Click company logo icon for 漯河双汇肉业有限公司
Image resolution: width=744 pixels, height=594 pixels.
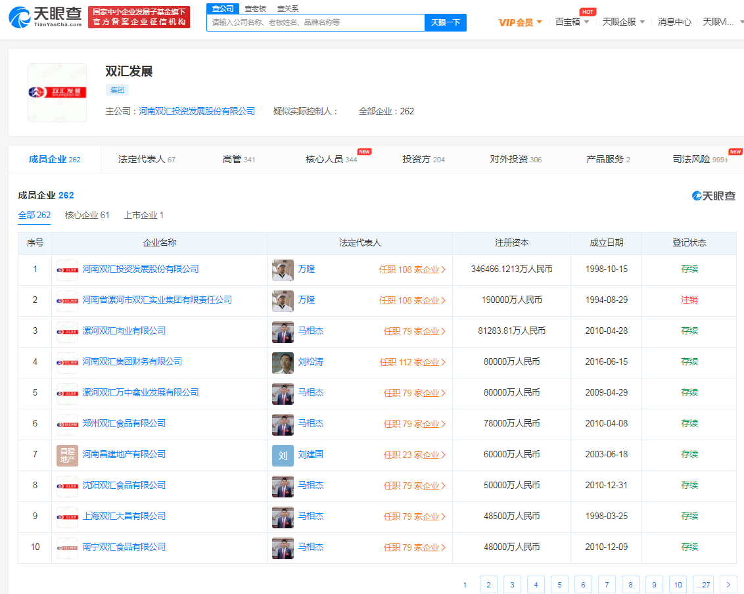[x=67, y=332]
